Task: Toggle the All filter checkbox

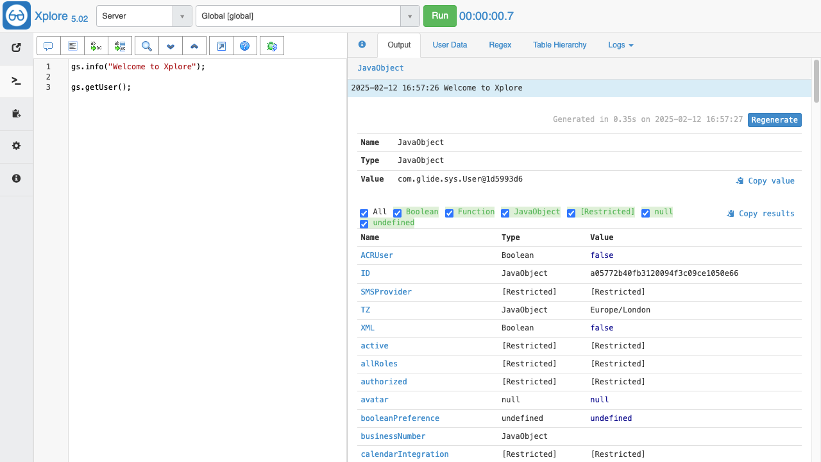Action: click(364, 213)
